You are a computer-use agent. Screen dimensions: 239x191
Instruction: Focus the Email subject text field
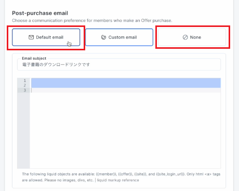pos(119,64)
